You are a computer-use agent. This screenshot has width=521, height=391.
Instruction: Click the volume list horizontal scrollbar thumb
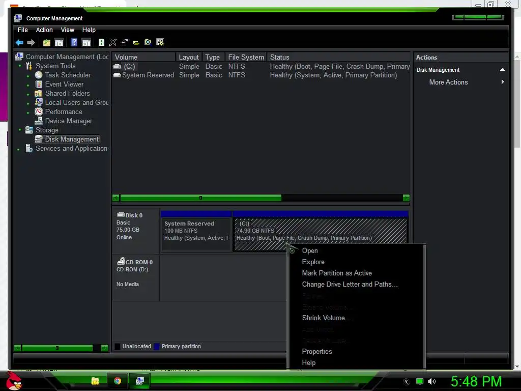[200, 198]
